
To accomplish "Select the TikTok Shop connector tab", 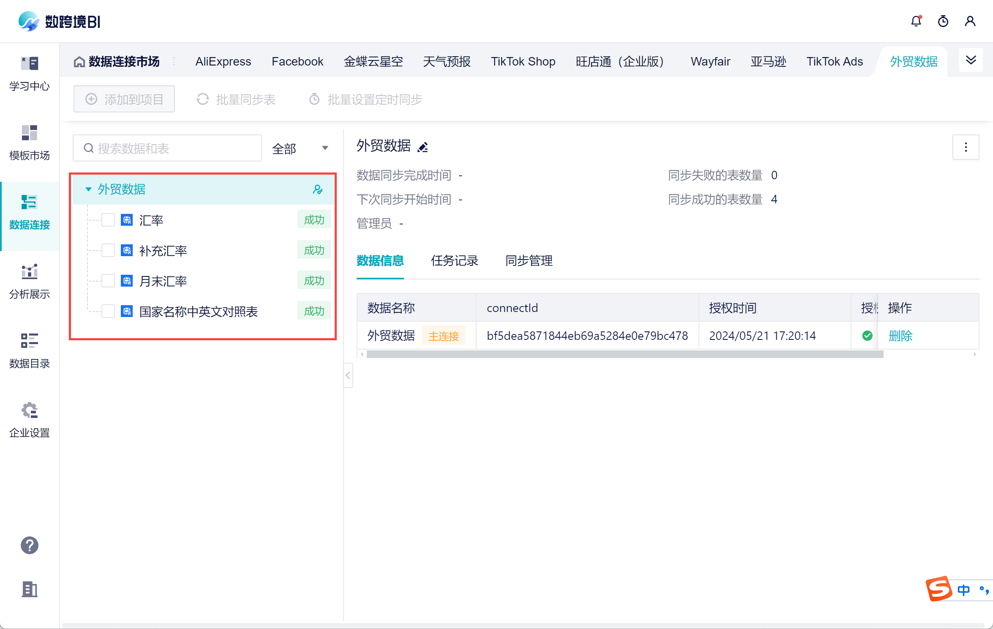I will (523, 62).
